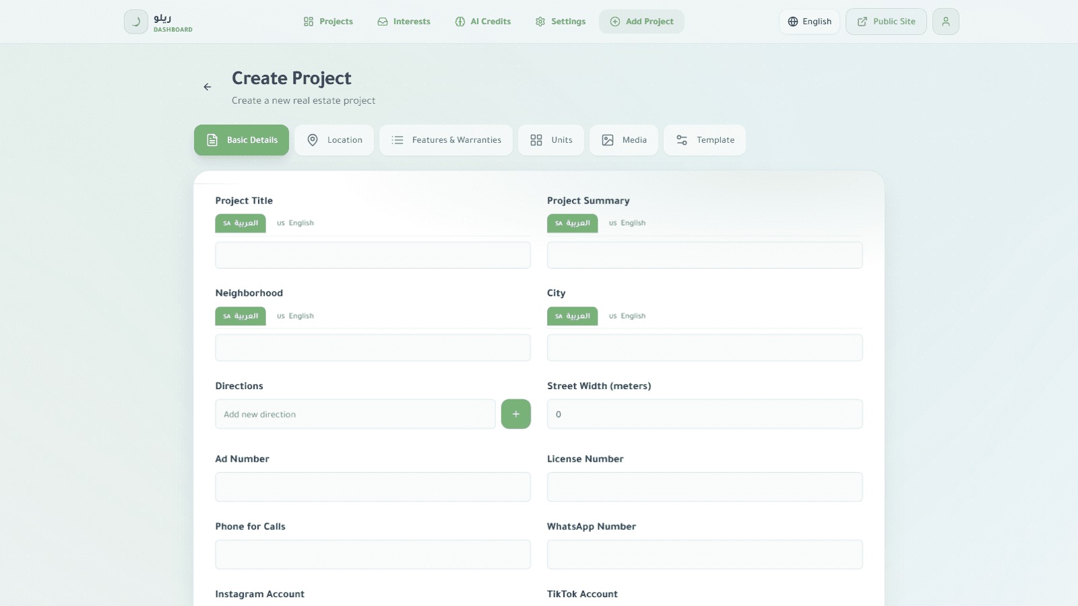This screenshot has height=606, width=1078.
Task: Select English for Project Summary
Action: [627, 223]
